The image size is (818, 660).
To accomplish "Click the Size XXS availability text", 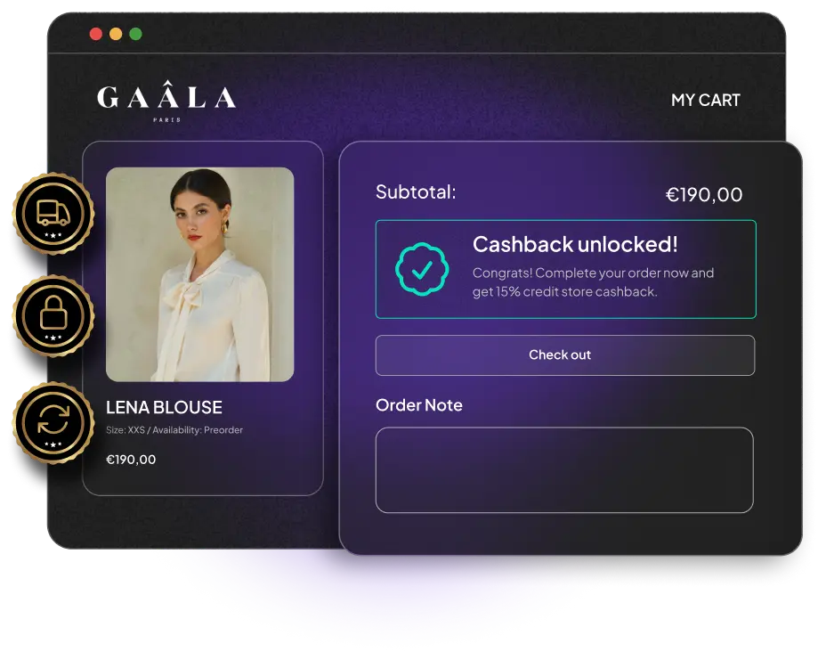I will [174, 430].
